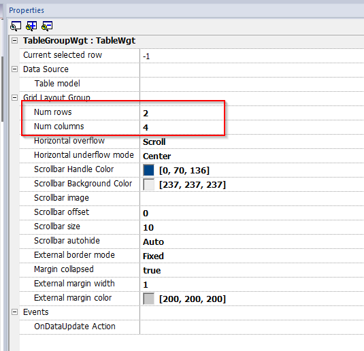Image resolution: width=364 pixels, height=351 pixels.
Task: Collapse the TableGroupWgt : TableWgt section
Action: click(x=14, y=41)
